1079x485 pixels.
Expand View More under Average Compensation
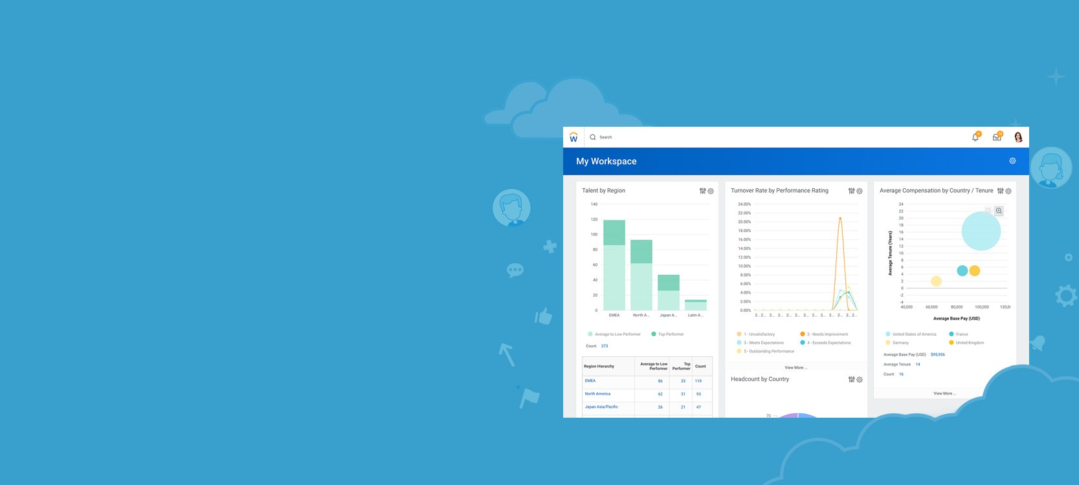click(944, 393)
